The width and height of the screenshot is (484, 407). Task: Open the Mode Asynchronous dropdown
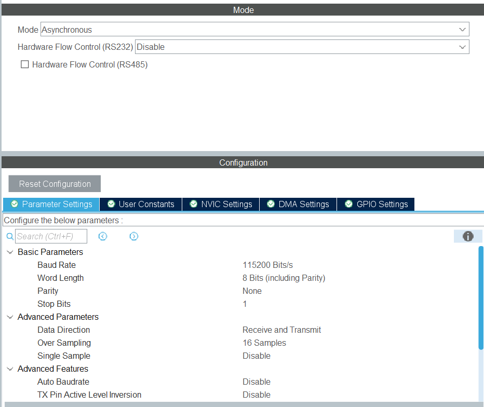(254, 30)
